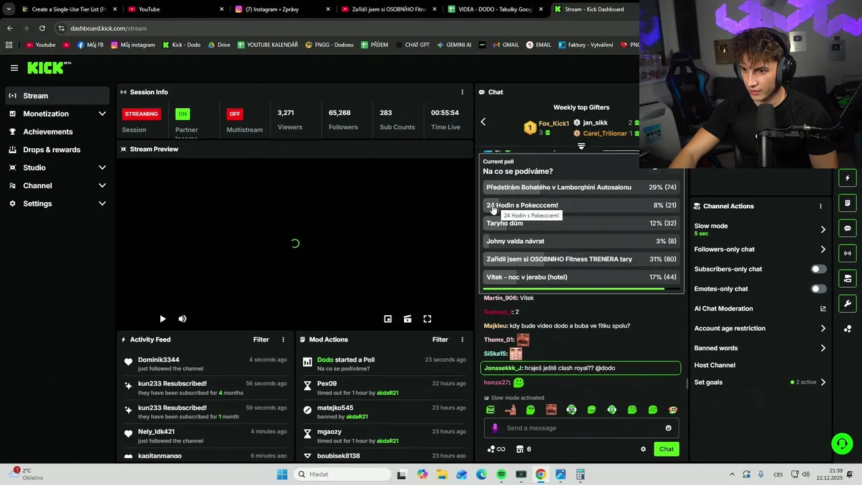Click Dodo username in poll started entry
This screenshot has height=485, width=862.
tap(325, 360)
